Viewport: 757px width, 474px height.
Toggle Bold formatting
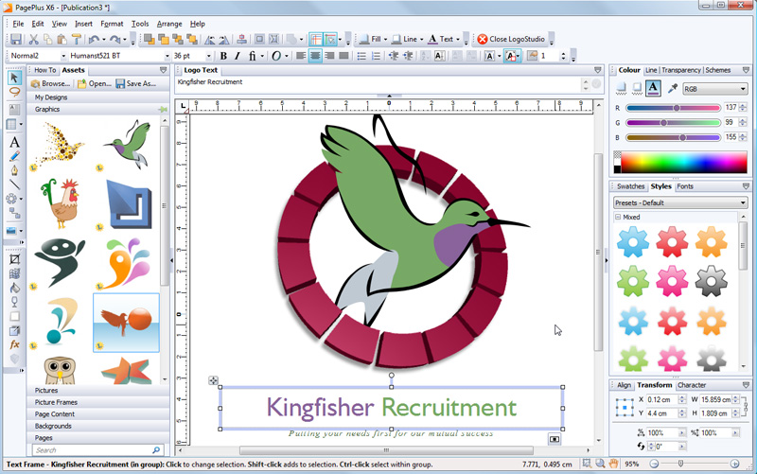(x=223, y=56)
